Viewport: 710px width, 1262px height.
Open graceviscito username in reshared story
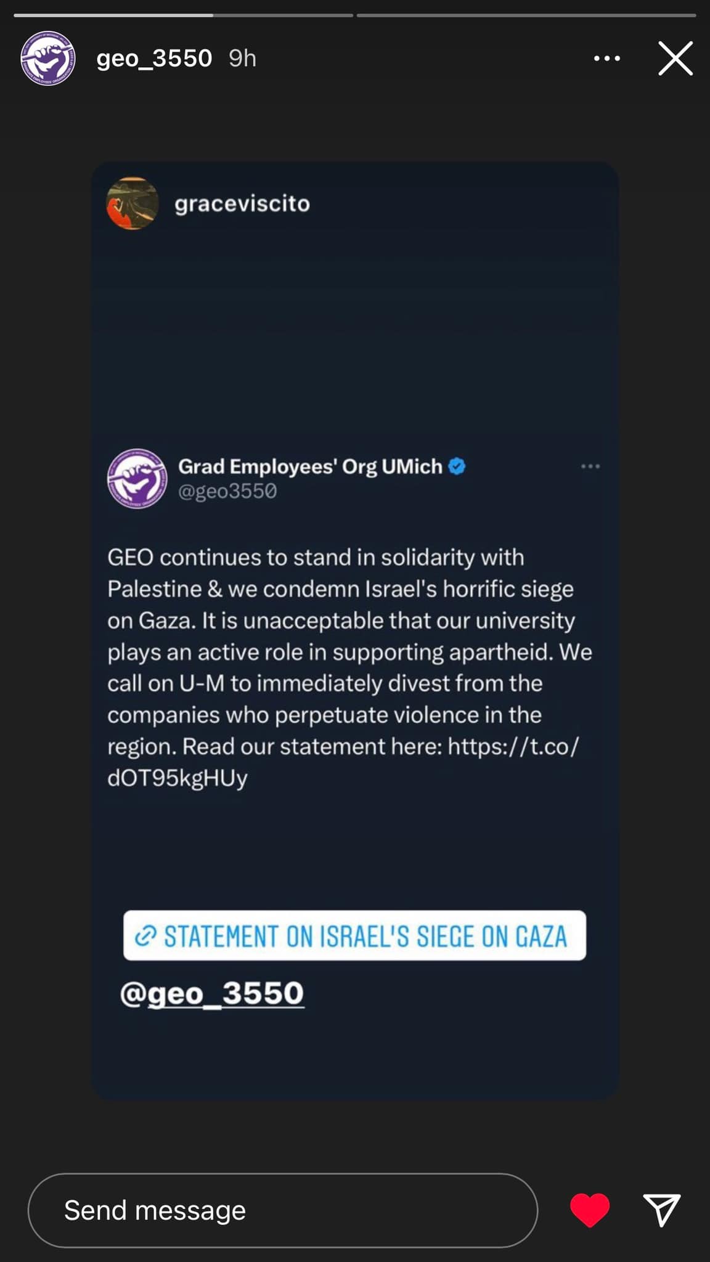tap(242, 204)
